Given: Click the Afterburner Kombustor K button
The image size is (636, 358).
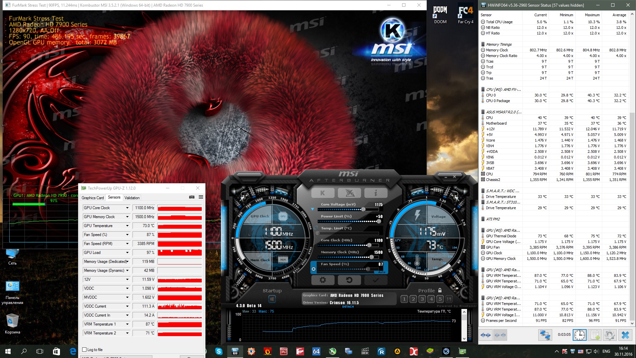Looking at the screenshot, I should click(x=322, y=193).
